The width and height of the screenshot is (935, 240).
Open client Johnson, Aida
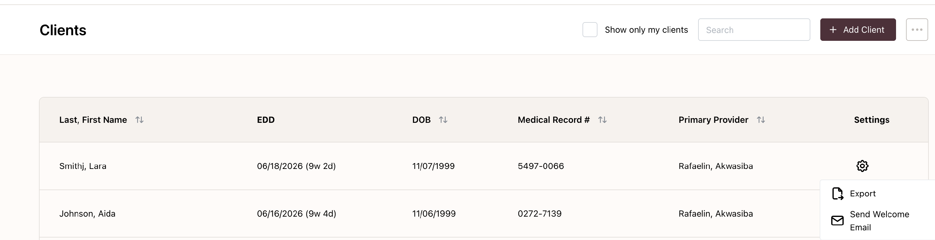[87, 214]
